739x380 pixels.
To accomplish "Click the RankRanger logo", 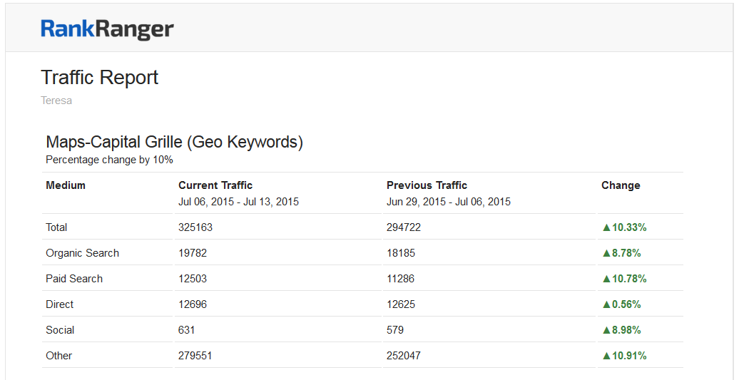I will (107, 29).
